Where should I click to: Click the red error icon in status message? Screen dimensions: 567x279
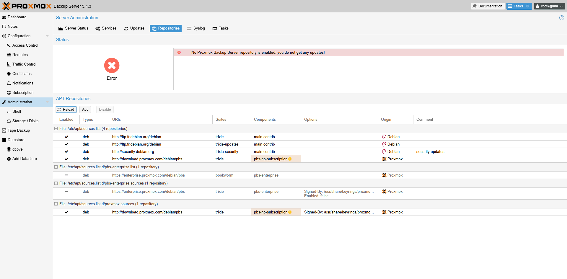point(179,53)
